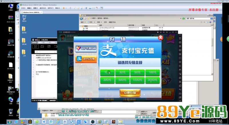Select the 30元 recharge amount
The image size is (229, 125).
(123, 72)
